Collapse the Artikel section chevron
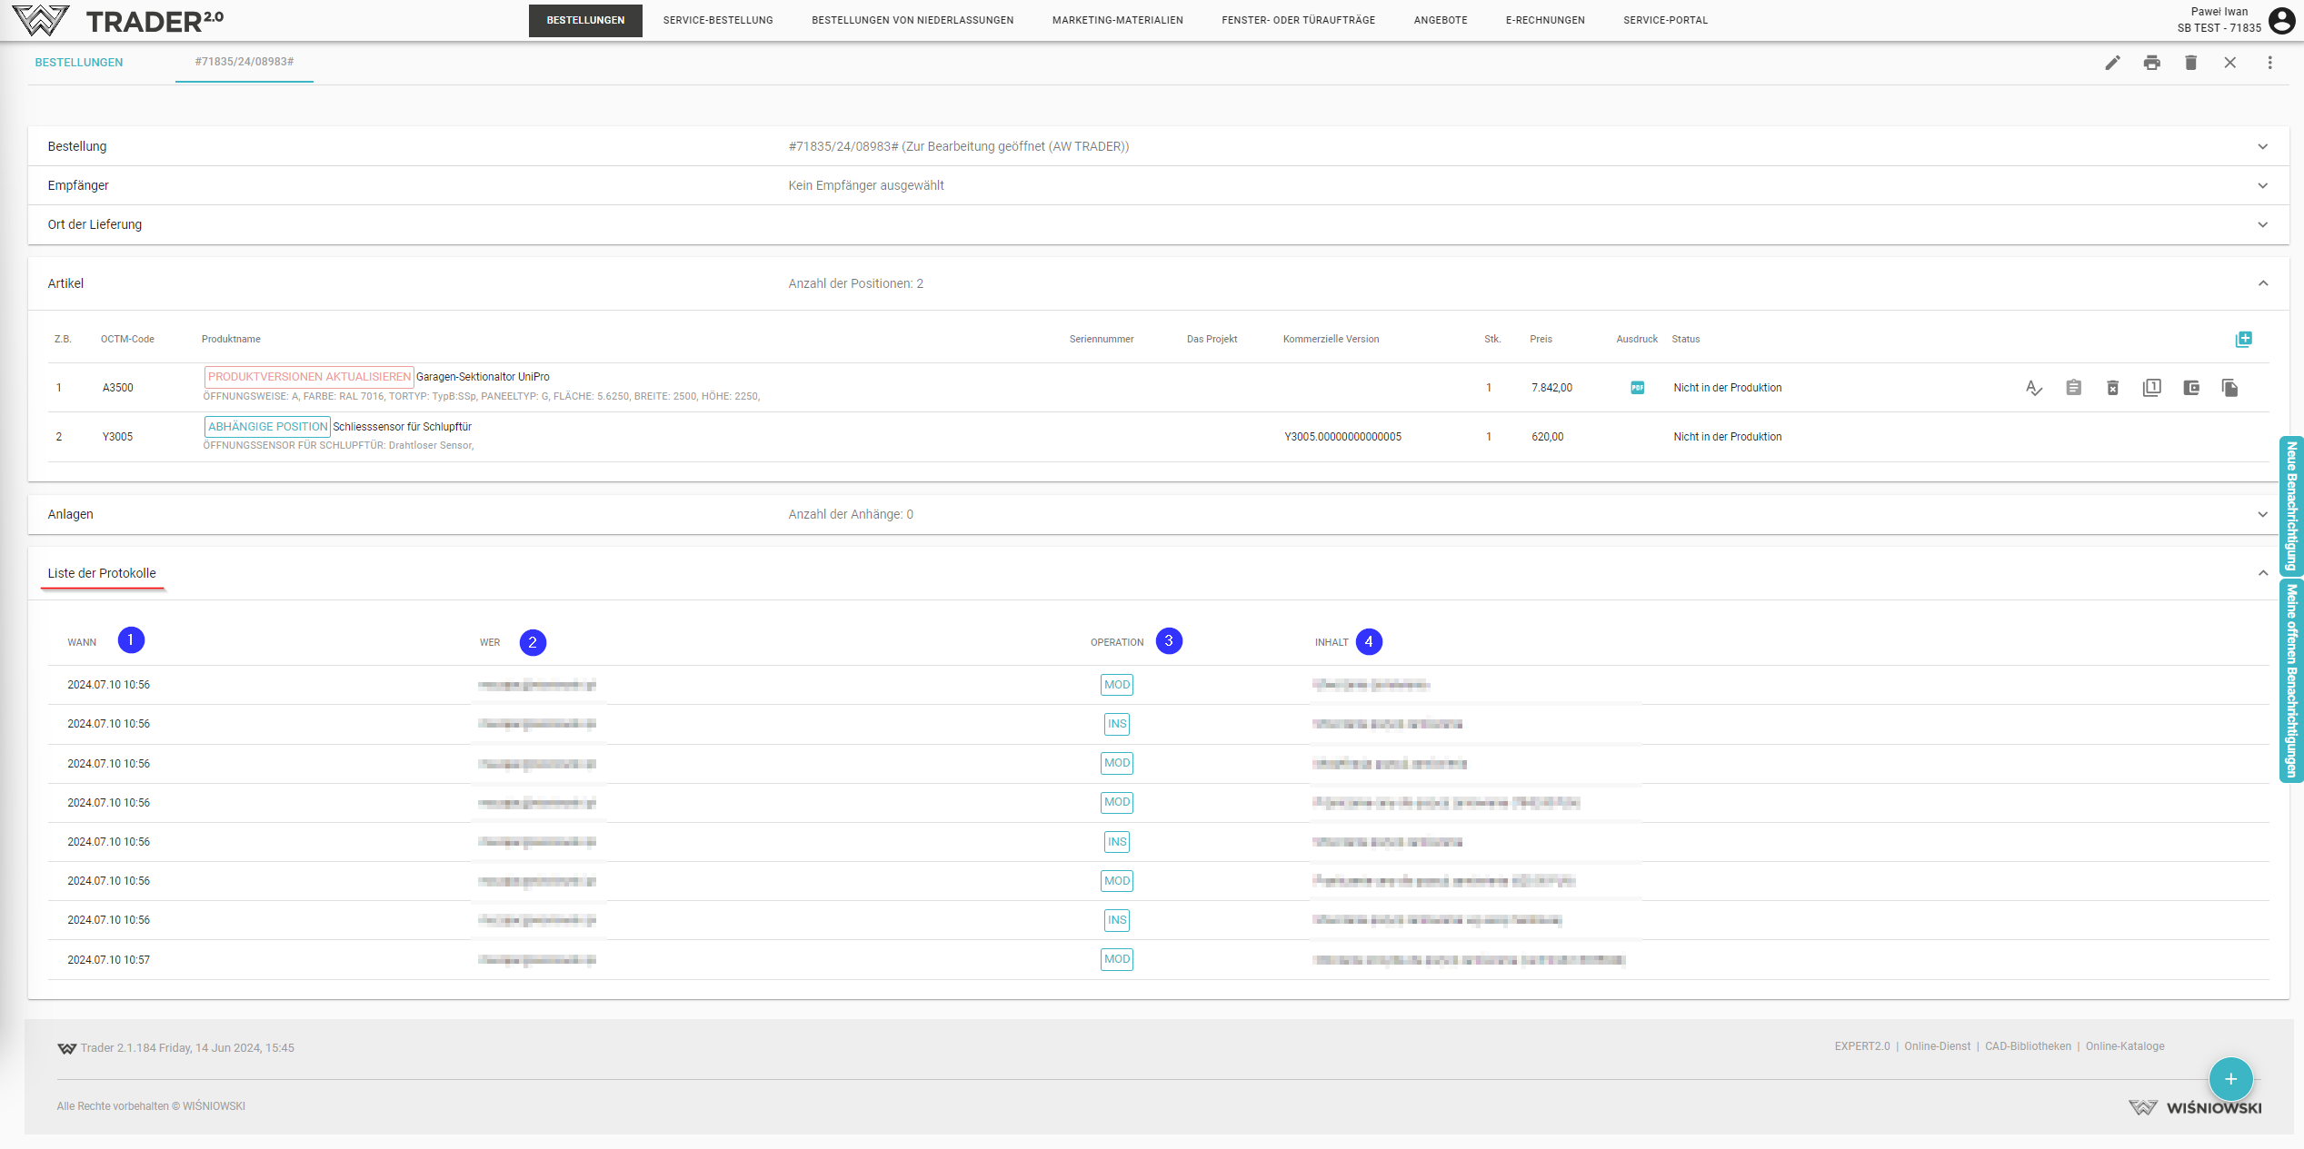This screenshot has height=1149, width=2304. point(2262,283)
